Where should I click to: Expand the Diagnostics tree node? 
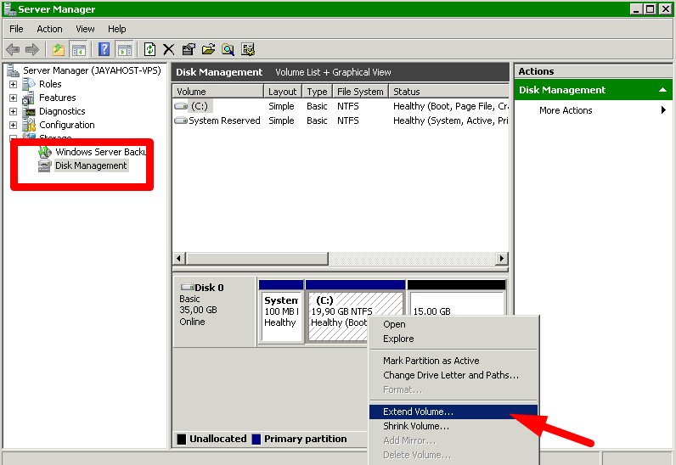(14, 112)
